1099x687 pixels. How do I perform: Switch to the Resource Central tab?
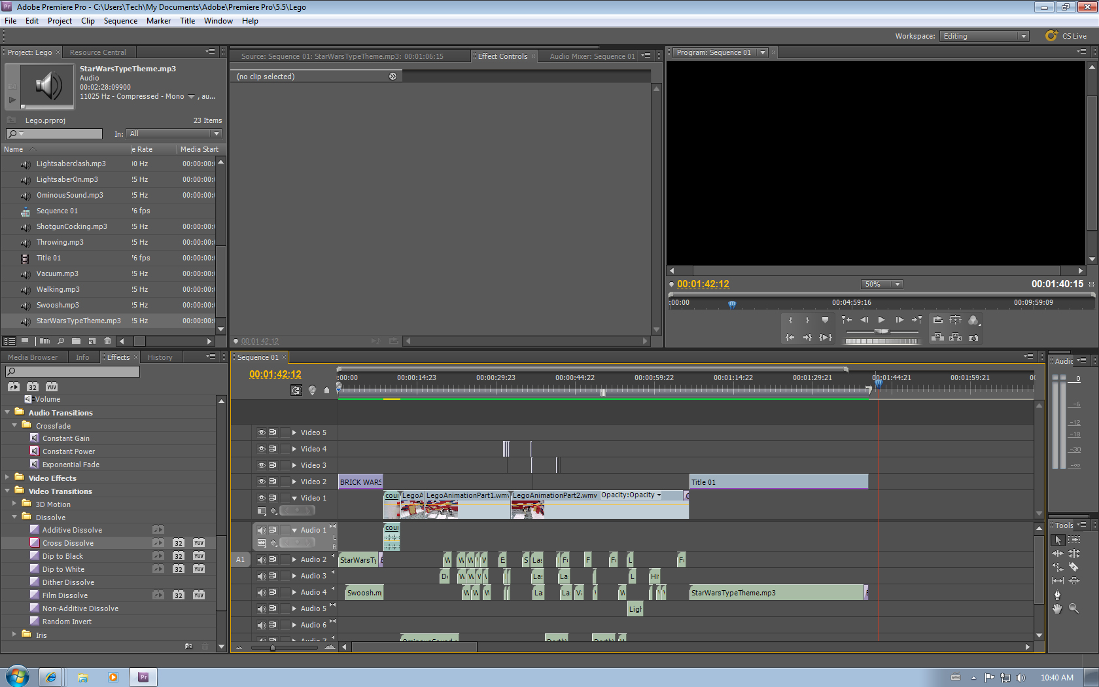click(x=98, y=52)
